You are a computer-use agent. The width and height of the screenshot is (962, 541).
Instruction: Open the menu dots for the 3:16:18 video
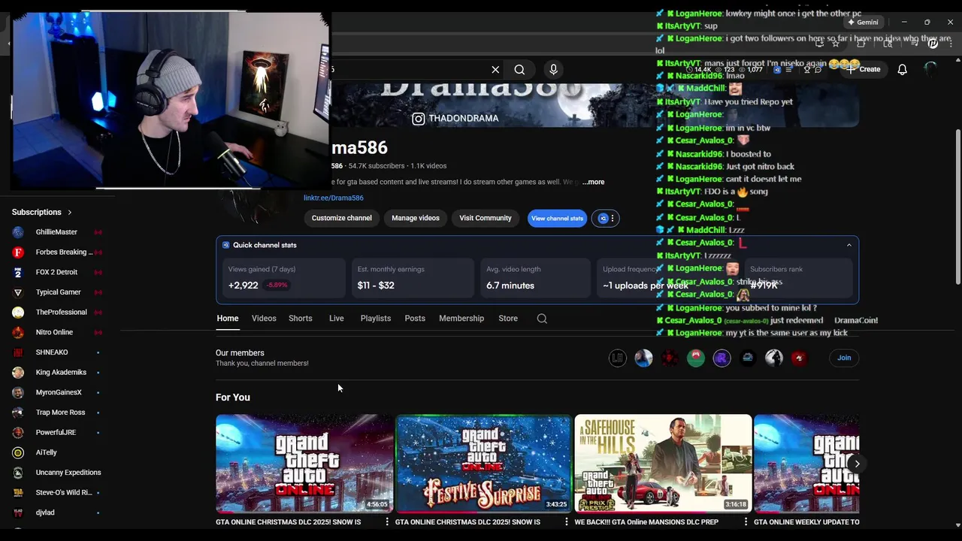746,521
